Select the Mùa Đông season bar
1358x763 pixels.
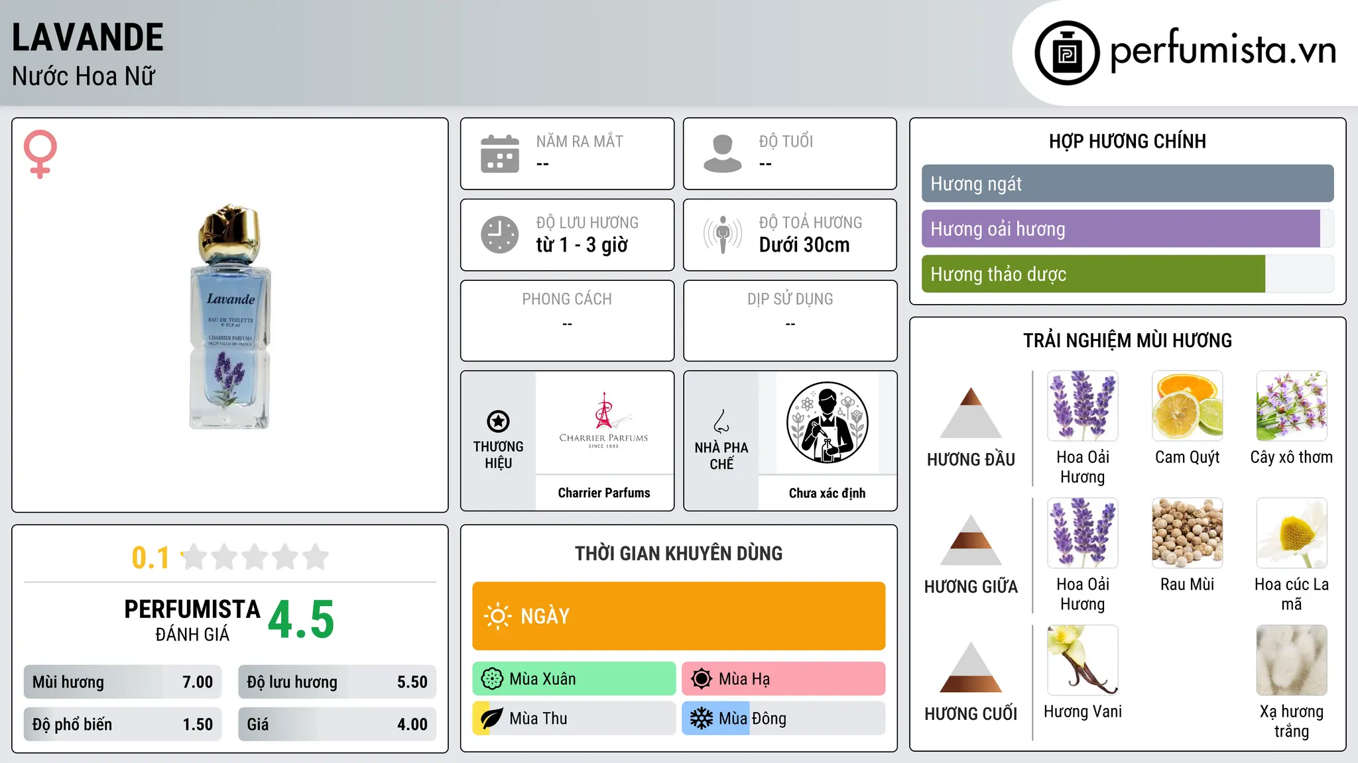point(784,719)
